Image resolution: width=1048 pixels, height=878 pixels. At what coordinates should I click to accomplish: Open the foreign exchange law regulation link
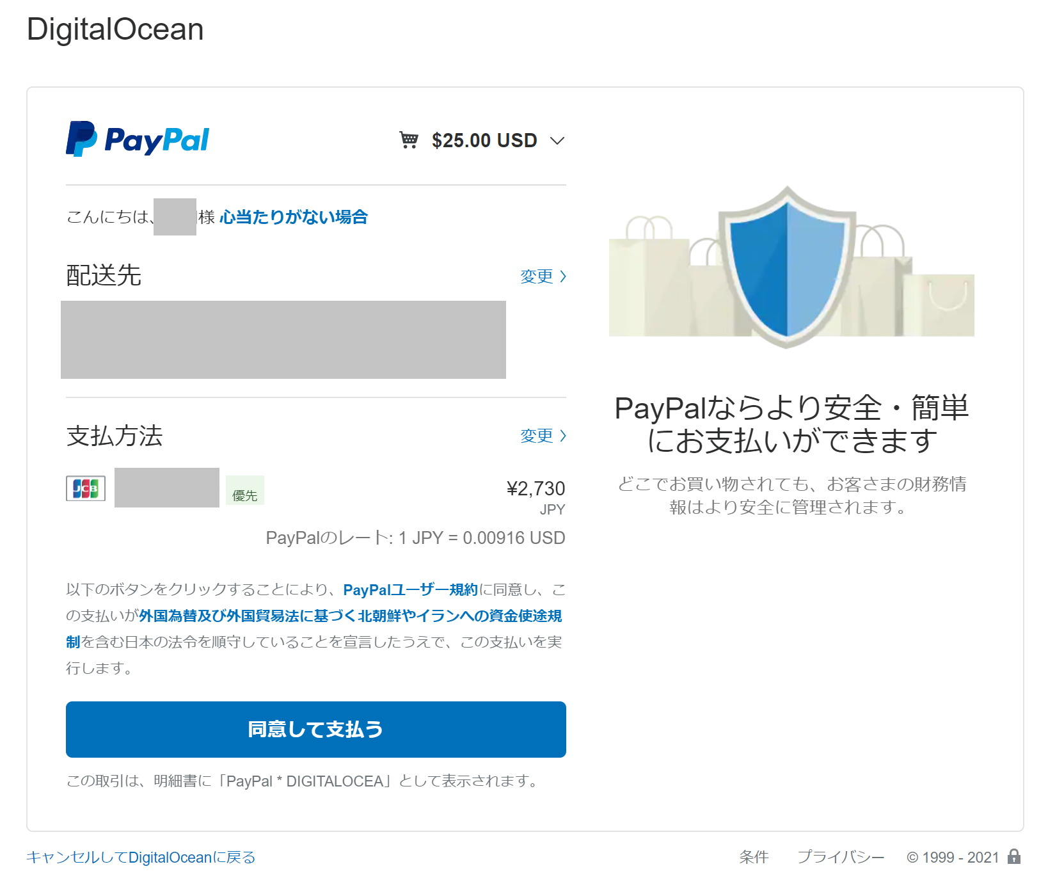tap(350, 616)
